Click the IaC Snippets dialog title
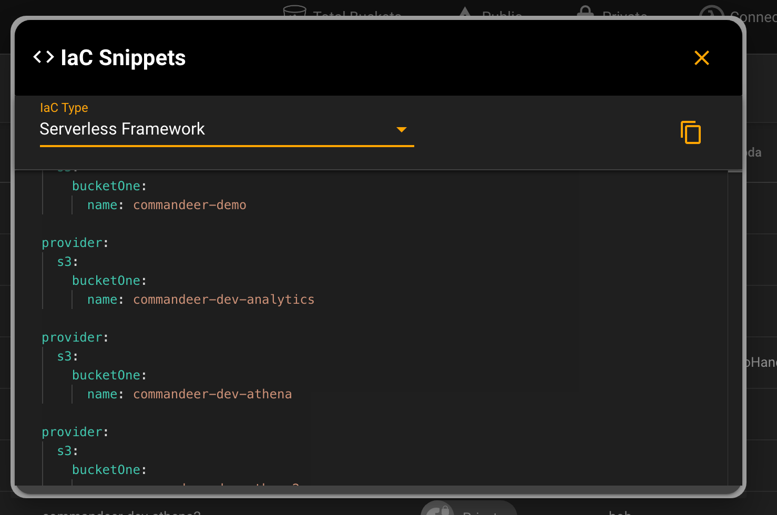The height and width of the screenshot is (515, 777). (x=123, y=58)
